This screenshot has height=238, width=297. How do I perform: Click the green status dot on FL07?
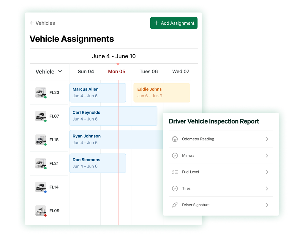[x=45, y=120]
